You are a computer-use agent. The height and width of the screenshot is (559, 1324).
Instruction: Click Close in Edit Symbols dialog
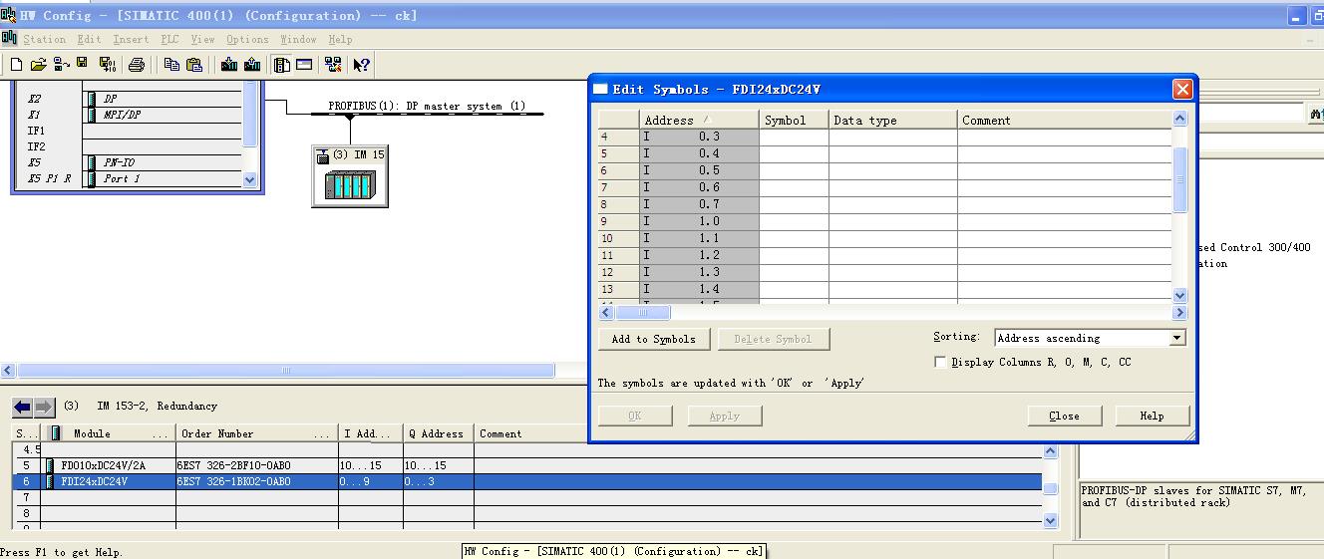(1064, 416)
